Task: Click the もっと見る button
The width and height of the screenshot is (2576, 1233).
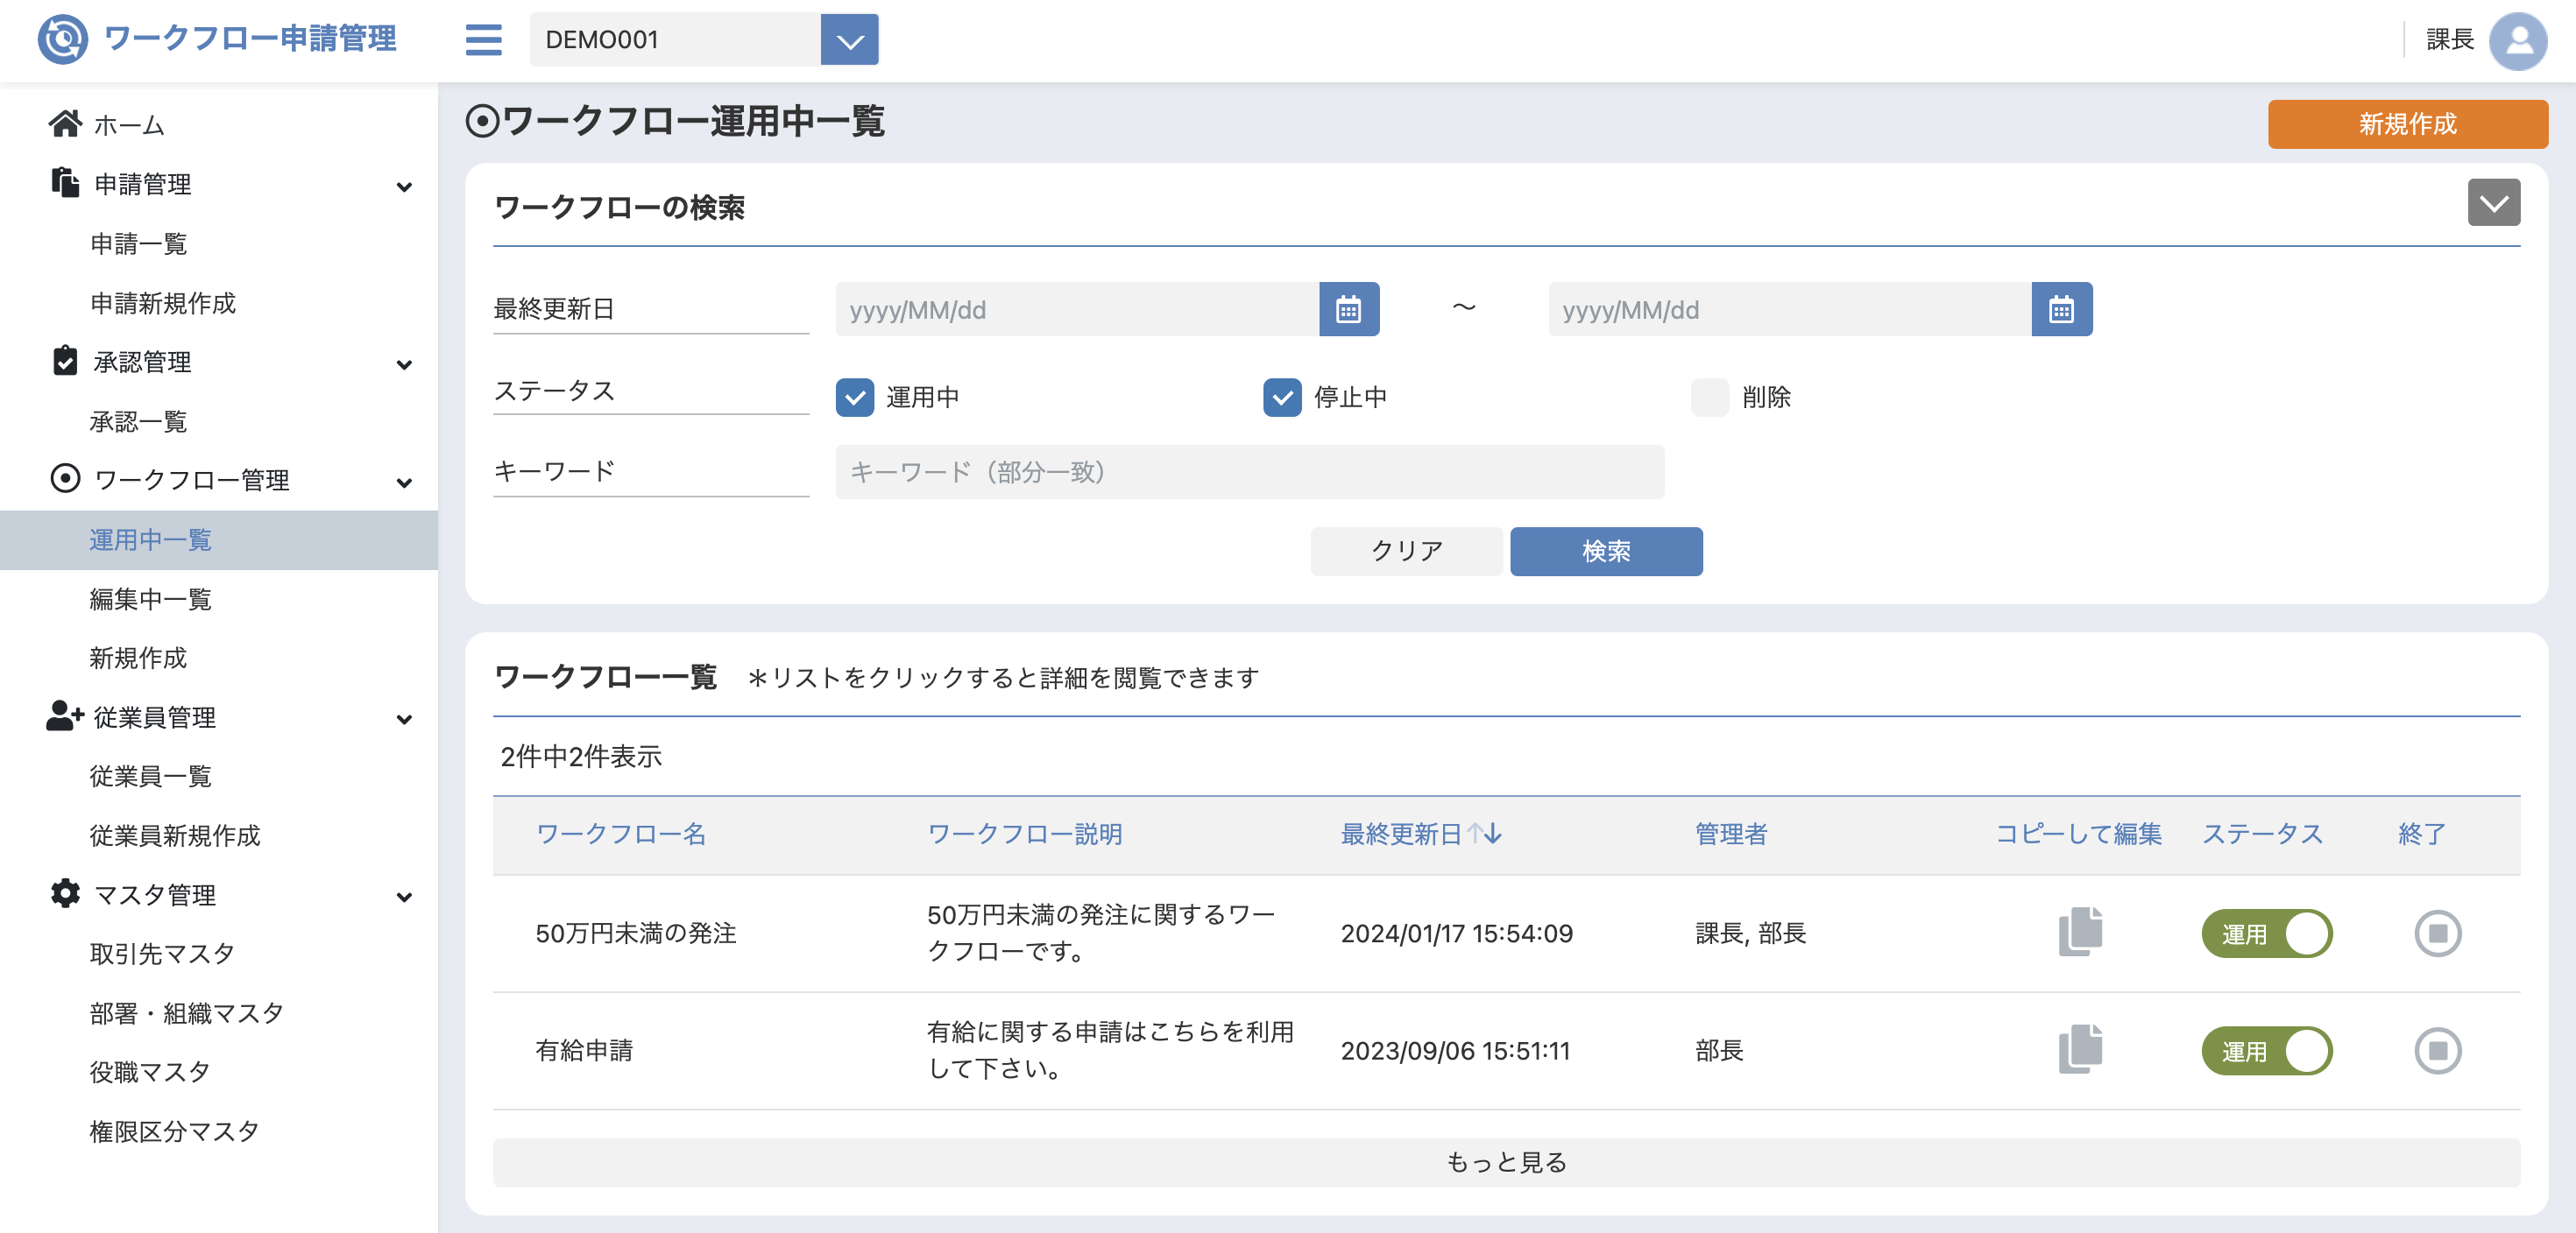Action: 1506,1161
